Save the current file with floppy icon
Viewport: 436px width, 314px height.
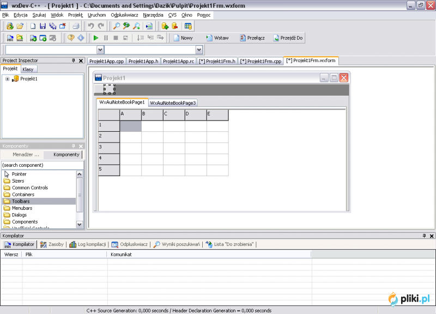point(43,26)
